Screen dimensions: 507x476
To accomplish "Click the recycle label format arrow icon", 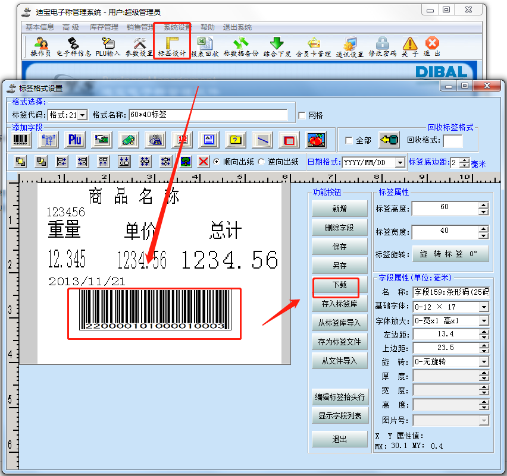I will click(389, 140).
